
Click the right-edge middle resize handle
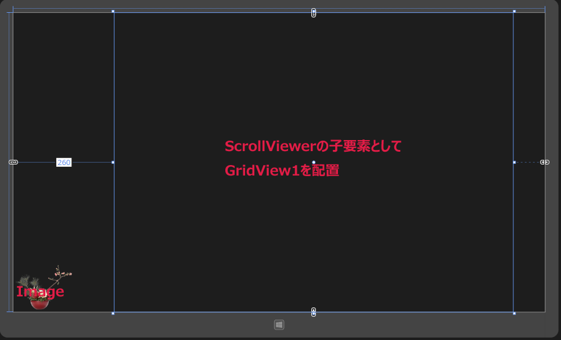point(514,162)
